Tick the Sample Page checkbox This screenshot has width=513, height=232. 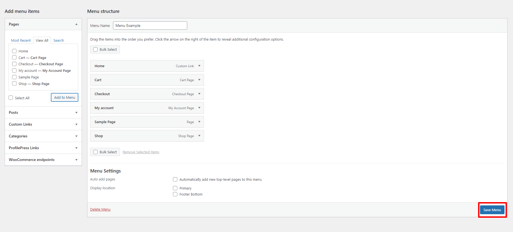(x=14, y=77)
